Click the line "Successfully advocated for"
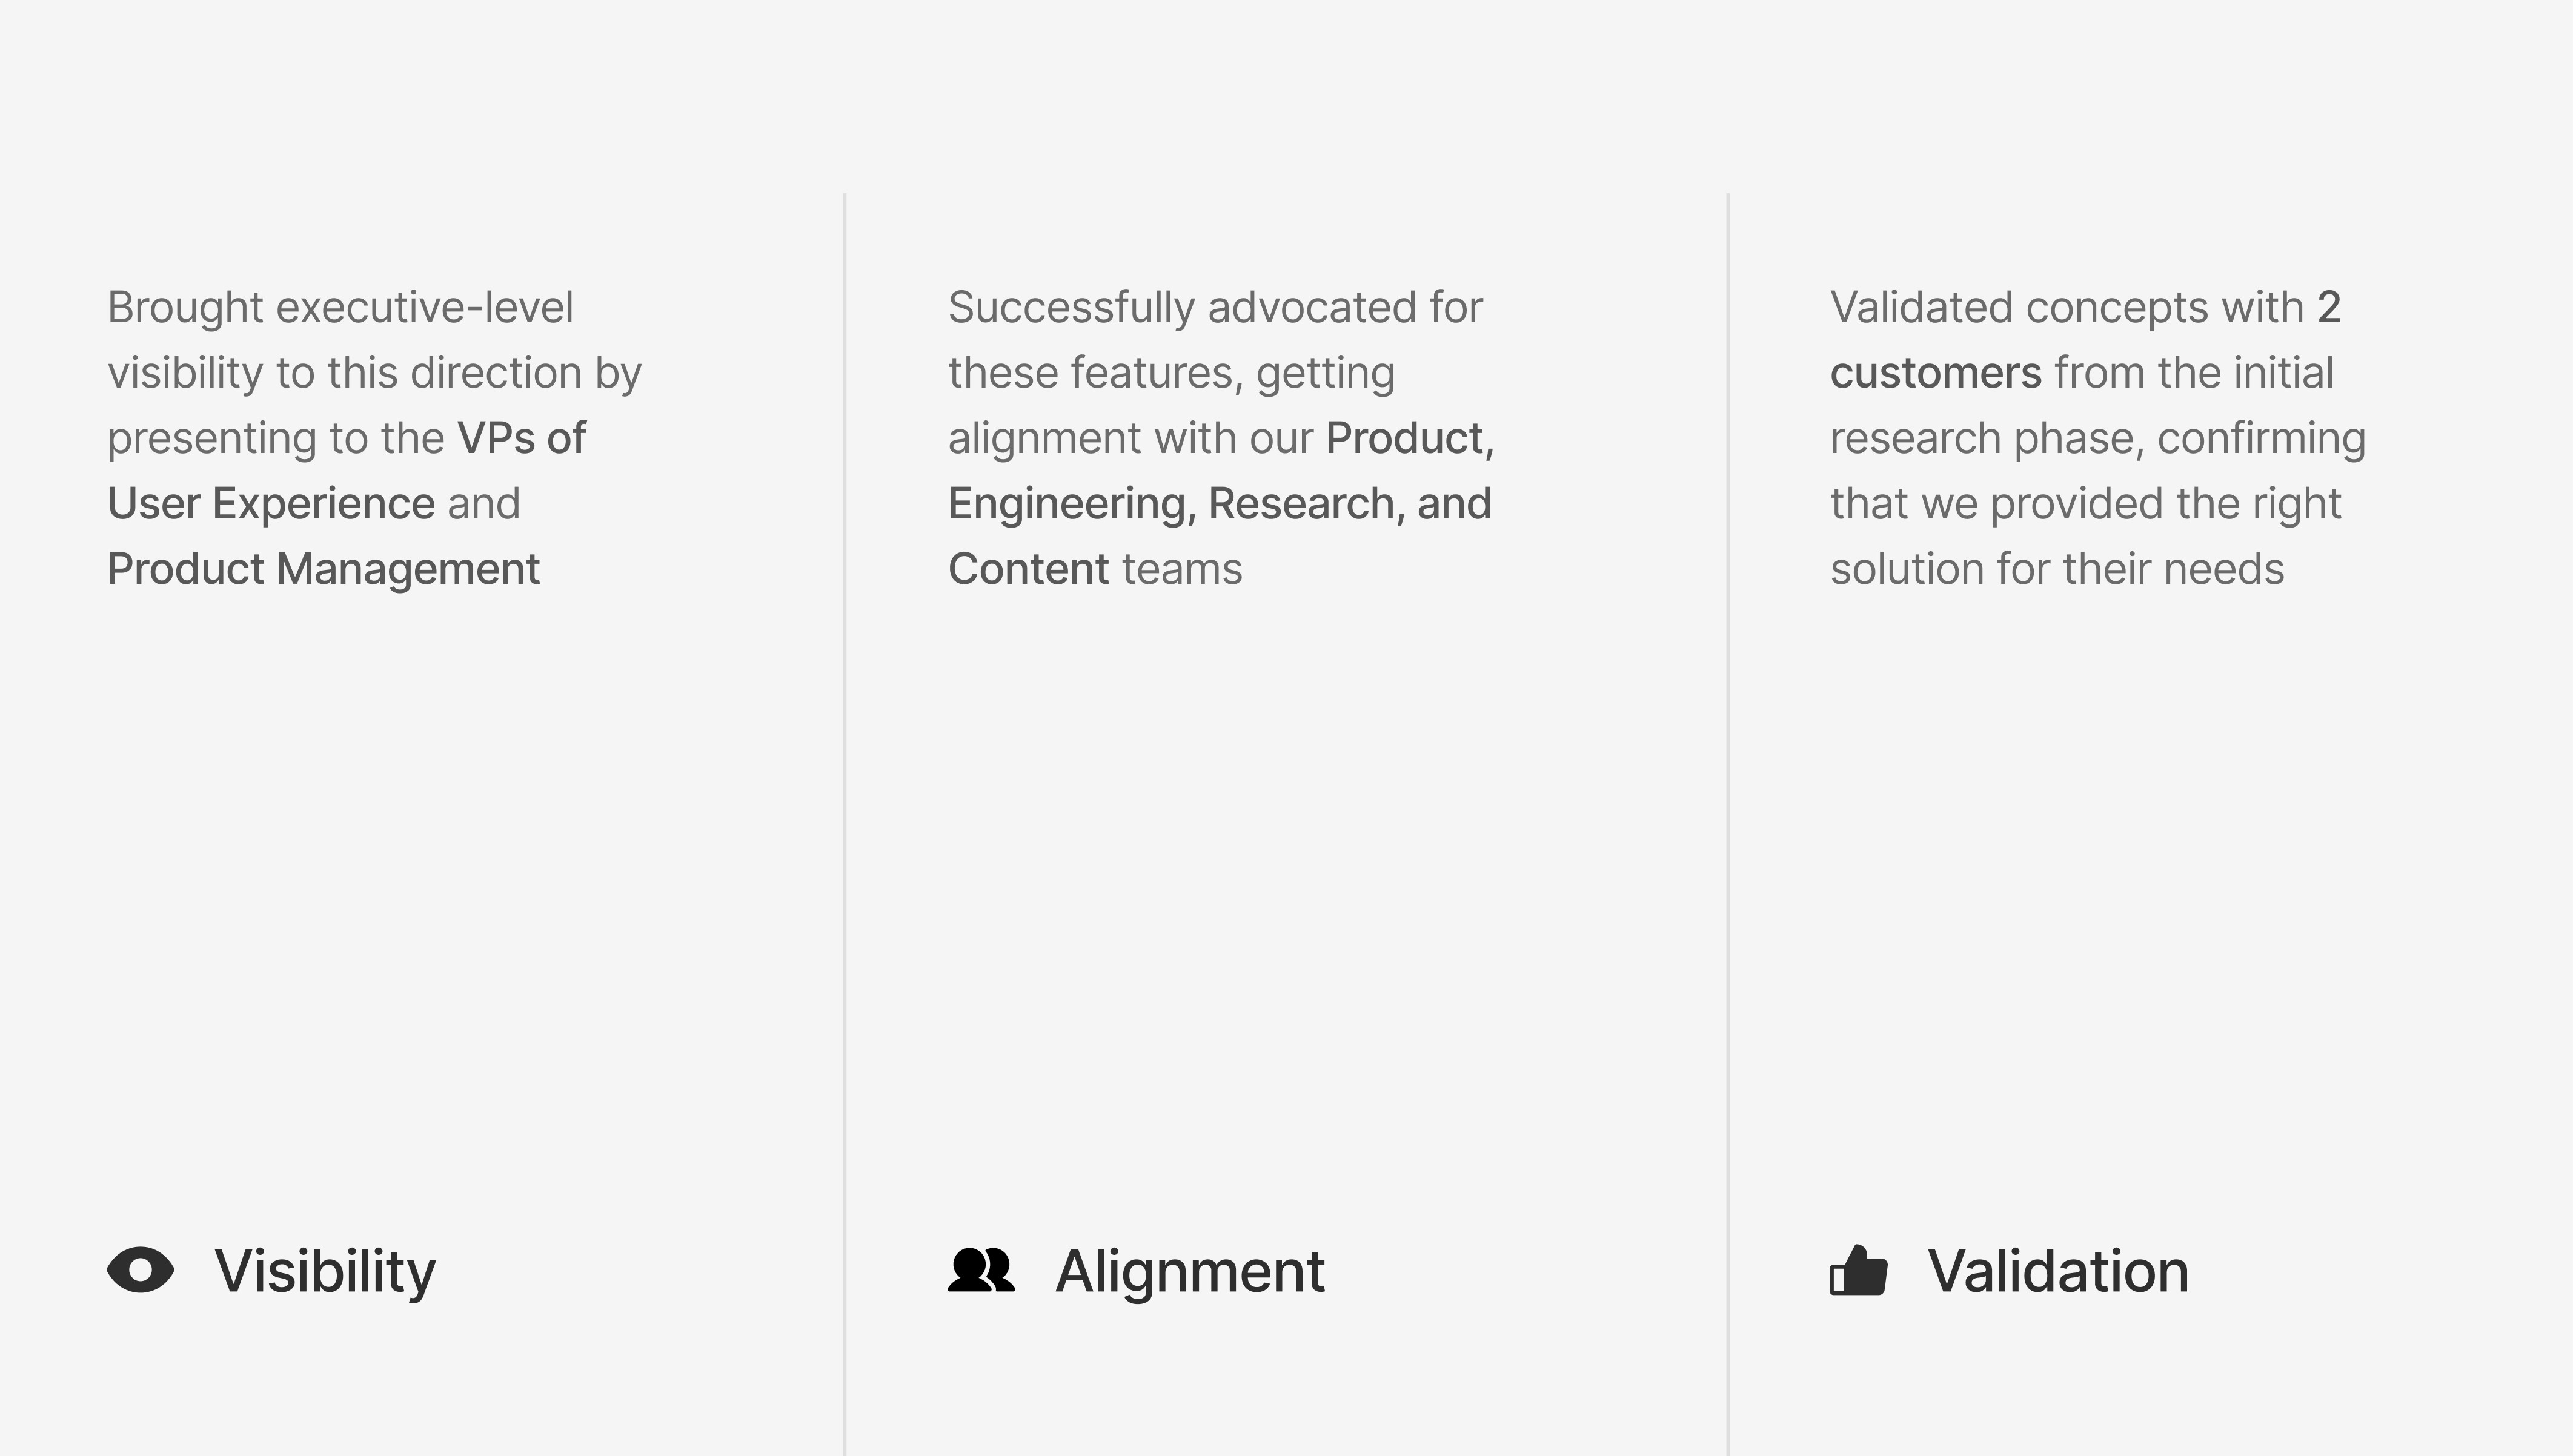 click(1215, 307)
